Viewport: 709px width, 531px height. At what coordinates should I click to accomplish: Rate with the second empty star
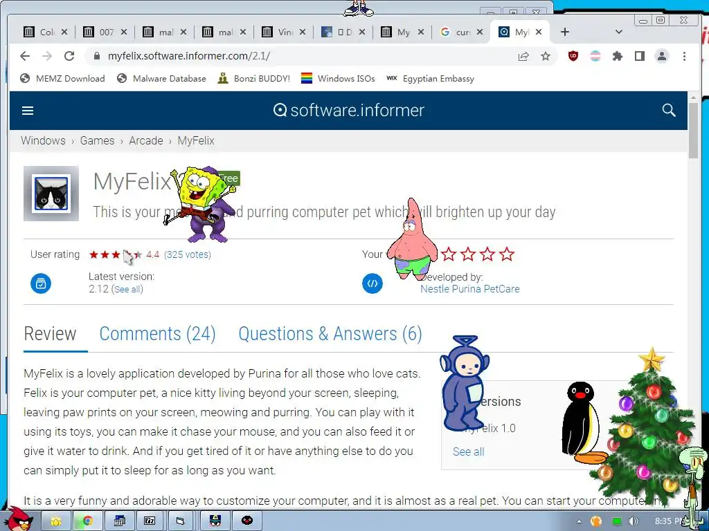point(449,254)
